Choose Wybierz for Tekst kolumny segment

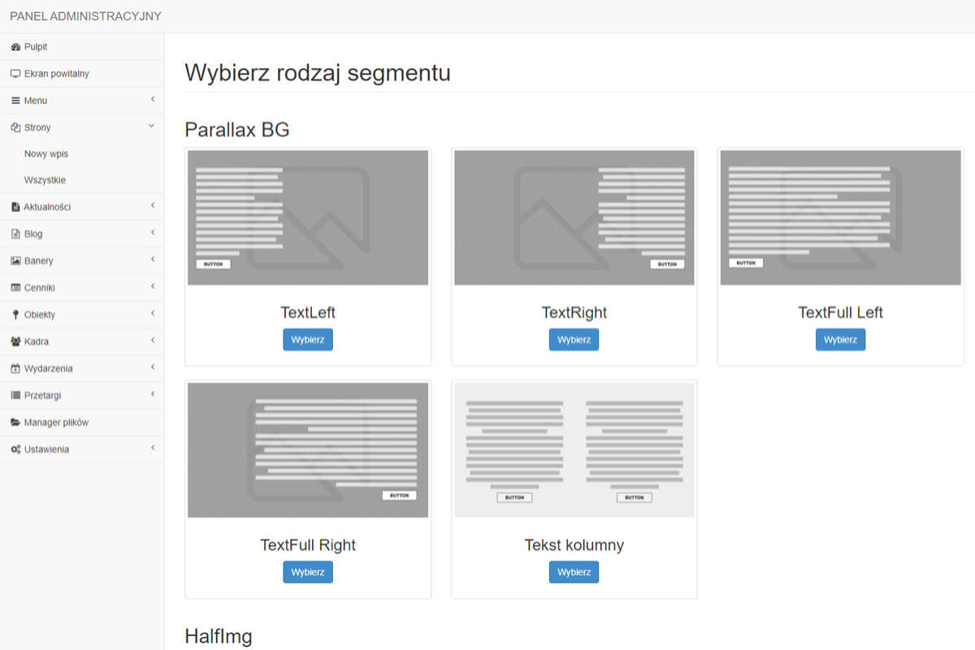(x=574, y=572)
